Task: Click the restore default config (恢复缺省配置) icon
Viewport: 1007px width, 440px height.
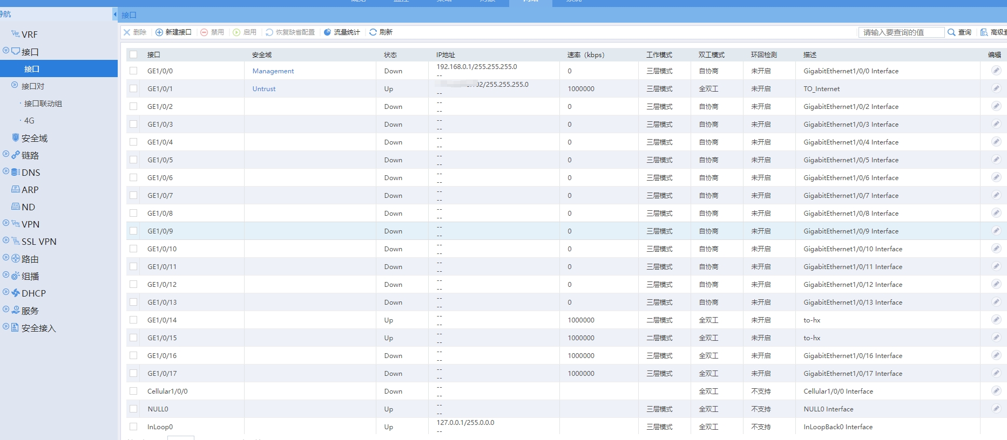Action: 269,32
